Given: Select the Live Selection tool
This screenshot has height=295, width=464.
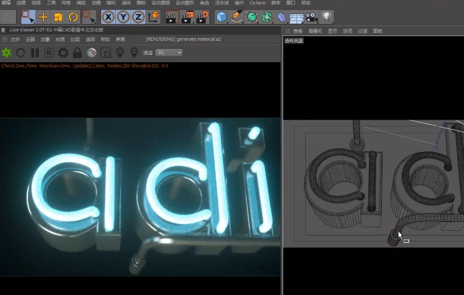Looking at the screenshot, I should (28, 17).
